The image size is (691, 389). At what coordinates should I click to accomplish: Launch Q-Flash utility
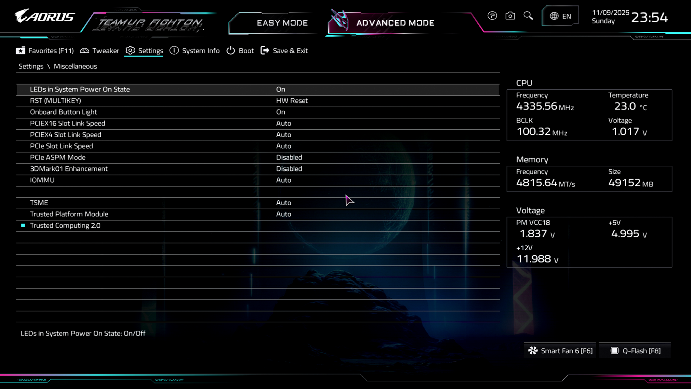point(636,351)
